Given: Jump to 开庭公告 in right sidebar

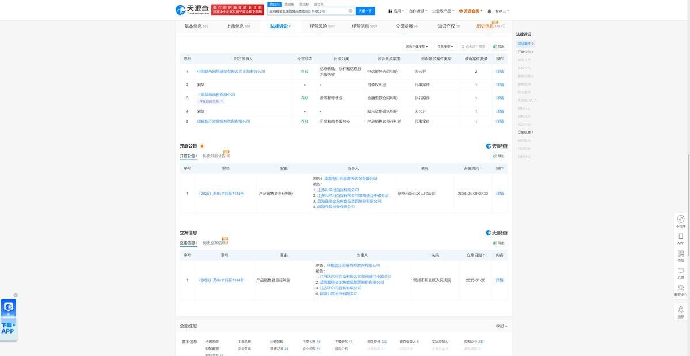Looking at the screenshot, I should point(525,52).
